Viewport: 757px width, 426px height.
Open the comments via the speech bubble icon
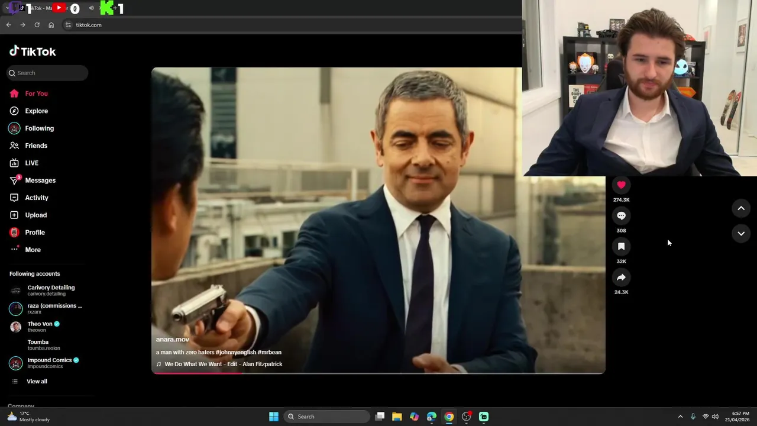[x=621, y=216]
